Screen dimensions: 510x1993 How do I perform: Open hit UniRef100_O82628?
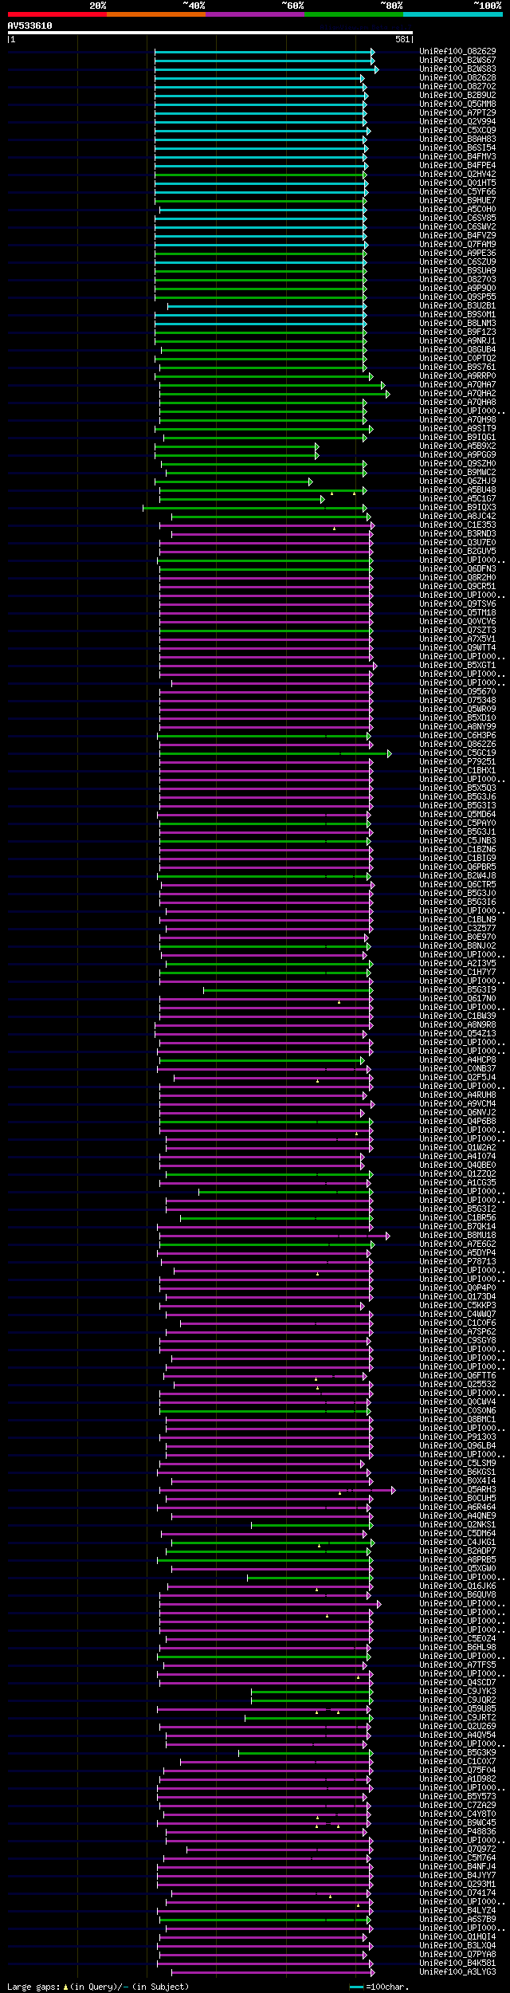pos(457,78)
